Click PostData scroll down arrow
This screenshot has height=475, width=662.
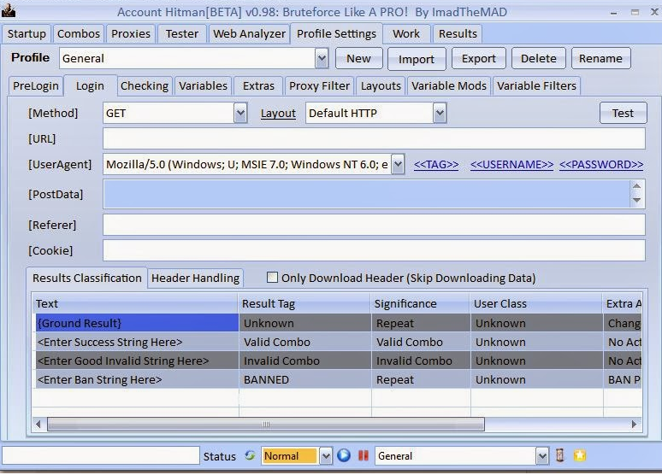tap(636, 201)
